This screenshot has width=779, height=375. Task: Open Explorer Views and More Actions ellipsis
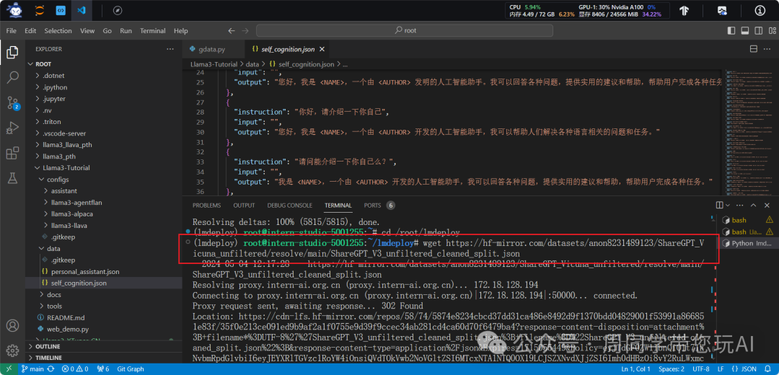pos(170,49)
